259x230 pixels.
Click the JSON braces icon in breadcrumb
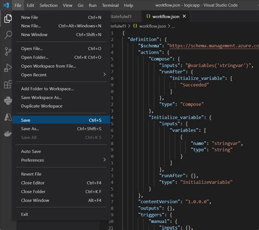(x=135, y=26)
